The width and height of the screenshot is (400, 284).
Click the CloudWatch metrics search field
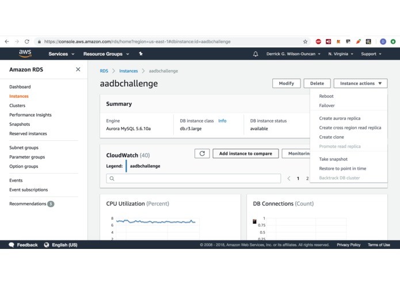193,178
